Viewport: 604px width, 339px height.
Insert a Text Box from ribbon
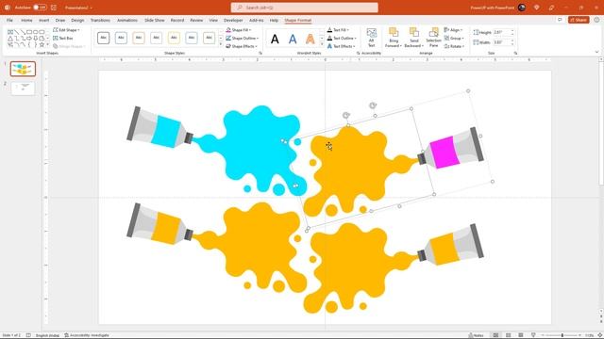pyautogui.click(x=63, y=38)
